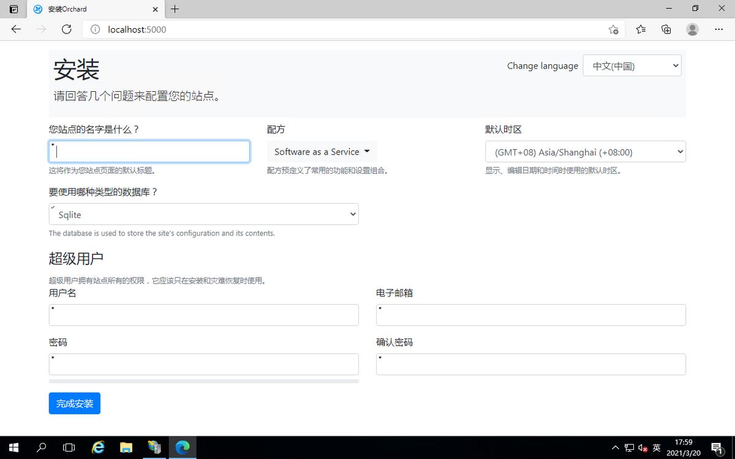
Task: Click the site name input field
Action: coord(149,151)
